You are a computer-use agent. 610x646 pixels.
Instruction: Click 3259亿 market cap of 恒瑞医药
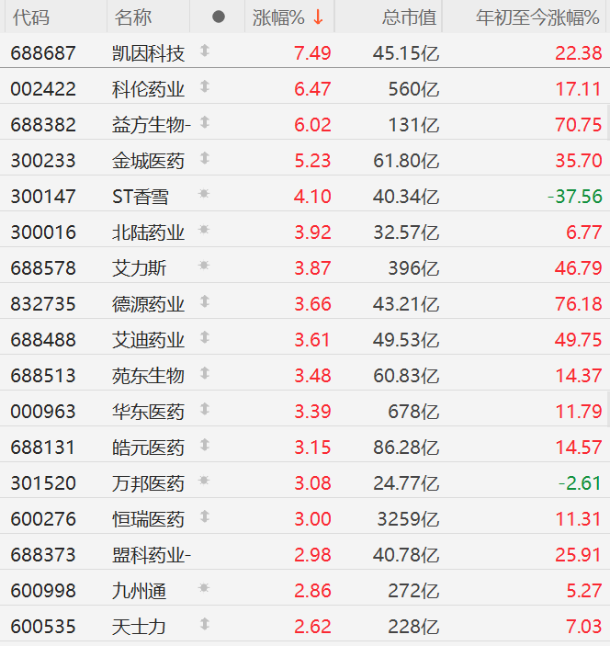coord(408,518)
